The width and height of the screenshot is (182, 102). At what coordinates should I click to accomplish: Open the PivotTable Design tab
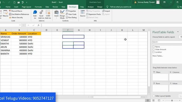point(100,7)
